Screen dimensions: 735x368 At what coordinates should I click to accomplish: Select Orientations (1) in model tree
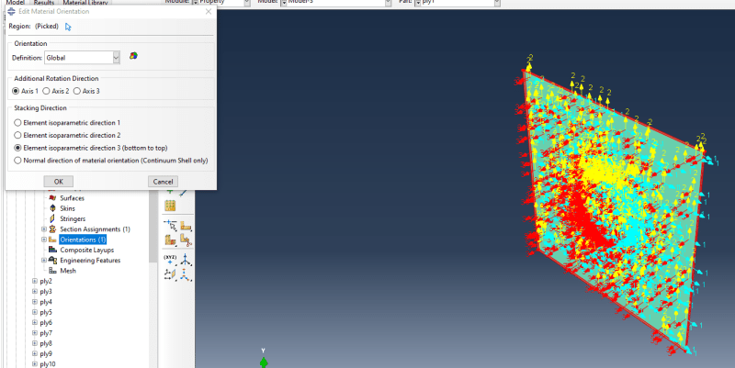(x=83, y=240)
